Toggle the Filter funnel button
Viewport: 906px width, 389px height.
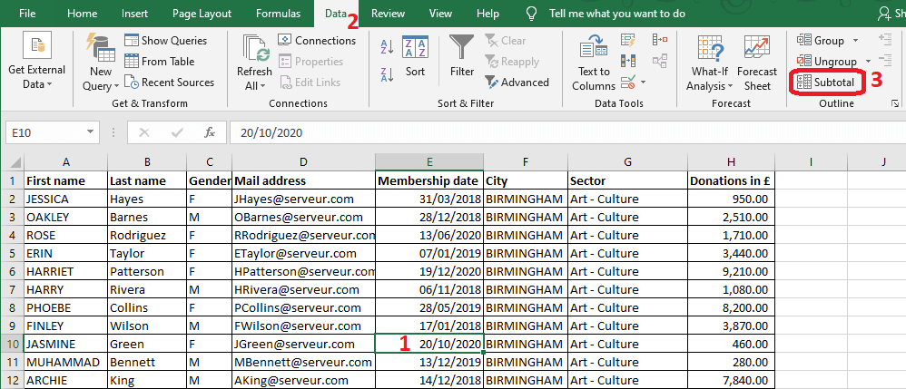click(462, 56)
